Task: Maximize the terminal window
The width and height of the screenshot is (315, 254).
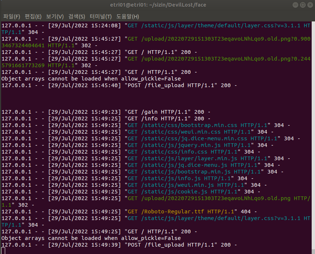Action: pyautogui.click(x=303, y=5)
